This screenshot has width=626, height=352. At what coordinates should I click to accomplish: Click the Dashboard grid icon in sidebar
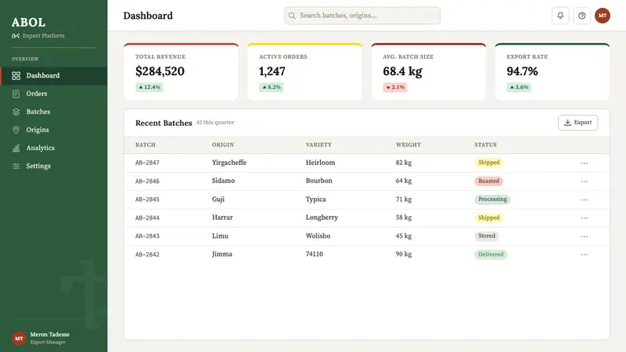(16, 76)
